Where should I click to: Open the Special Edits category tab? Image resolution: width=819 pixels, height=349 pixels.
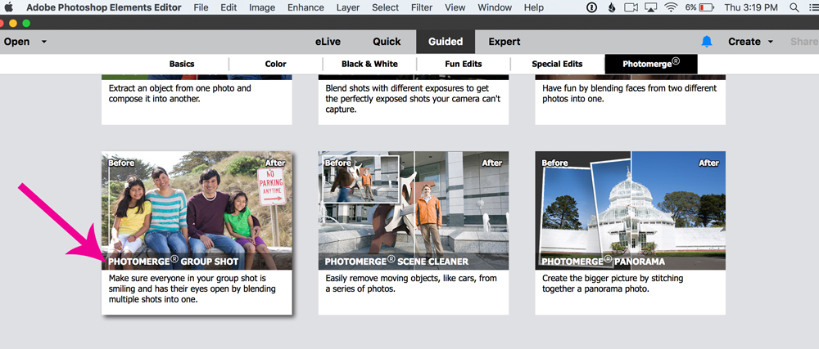tap(557, 64)
